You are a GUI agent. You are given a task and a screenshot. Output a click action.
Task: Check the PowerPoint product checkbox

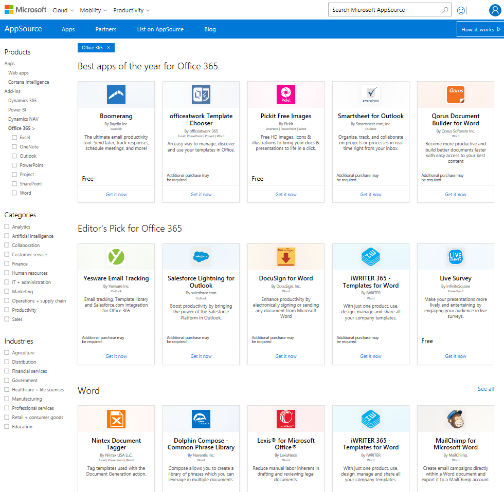pos(14,165)
